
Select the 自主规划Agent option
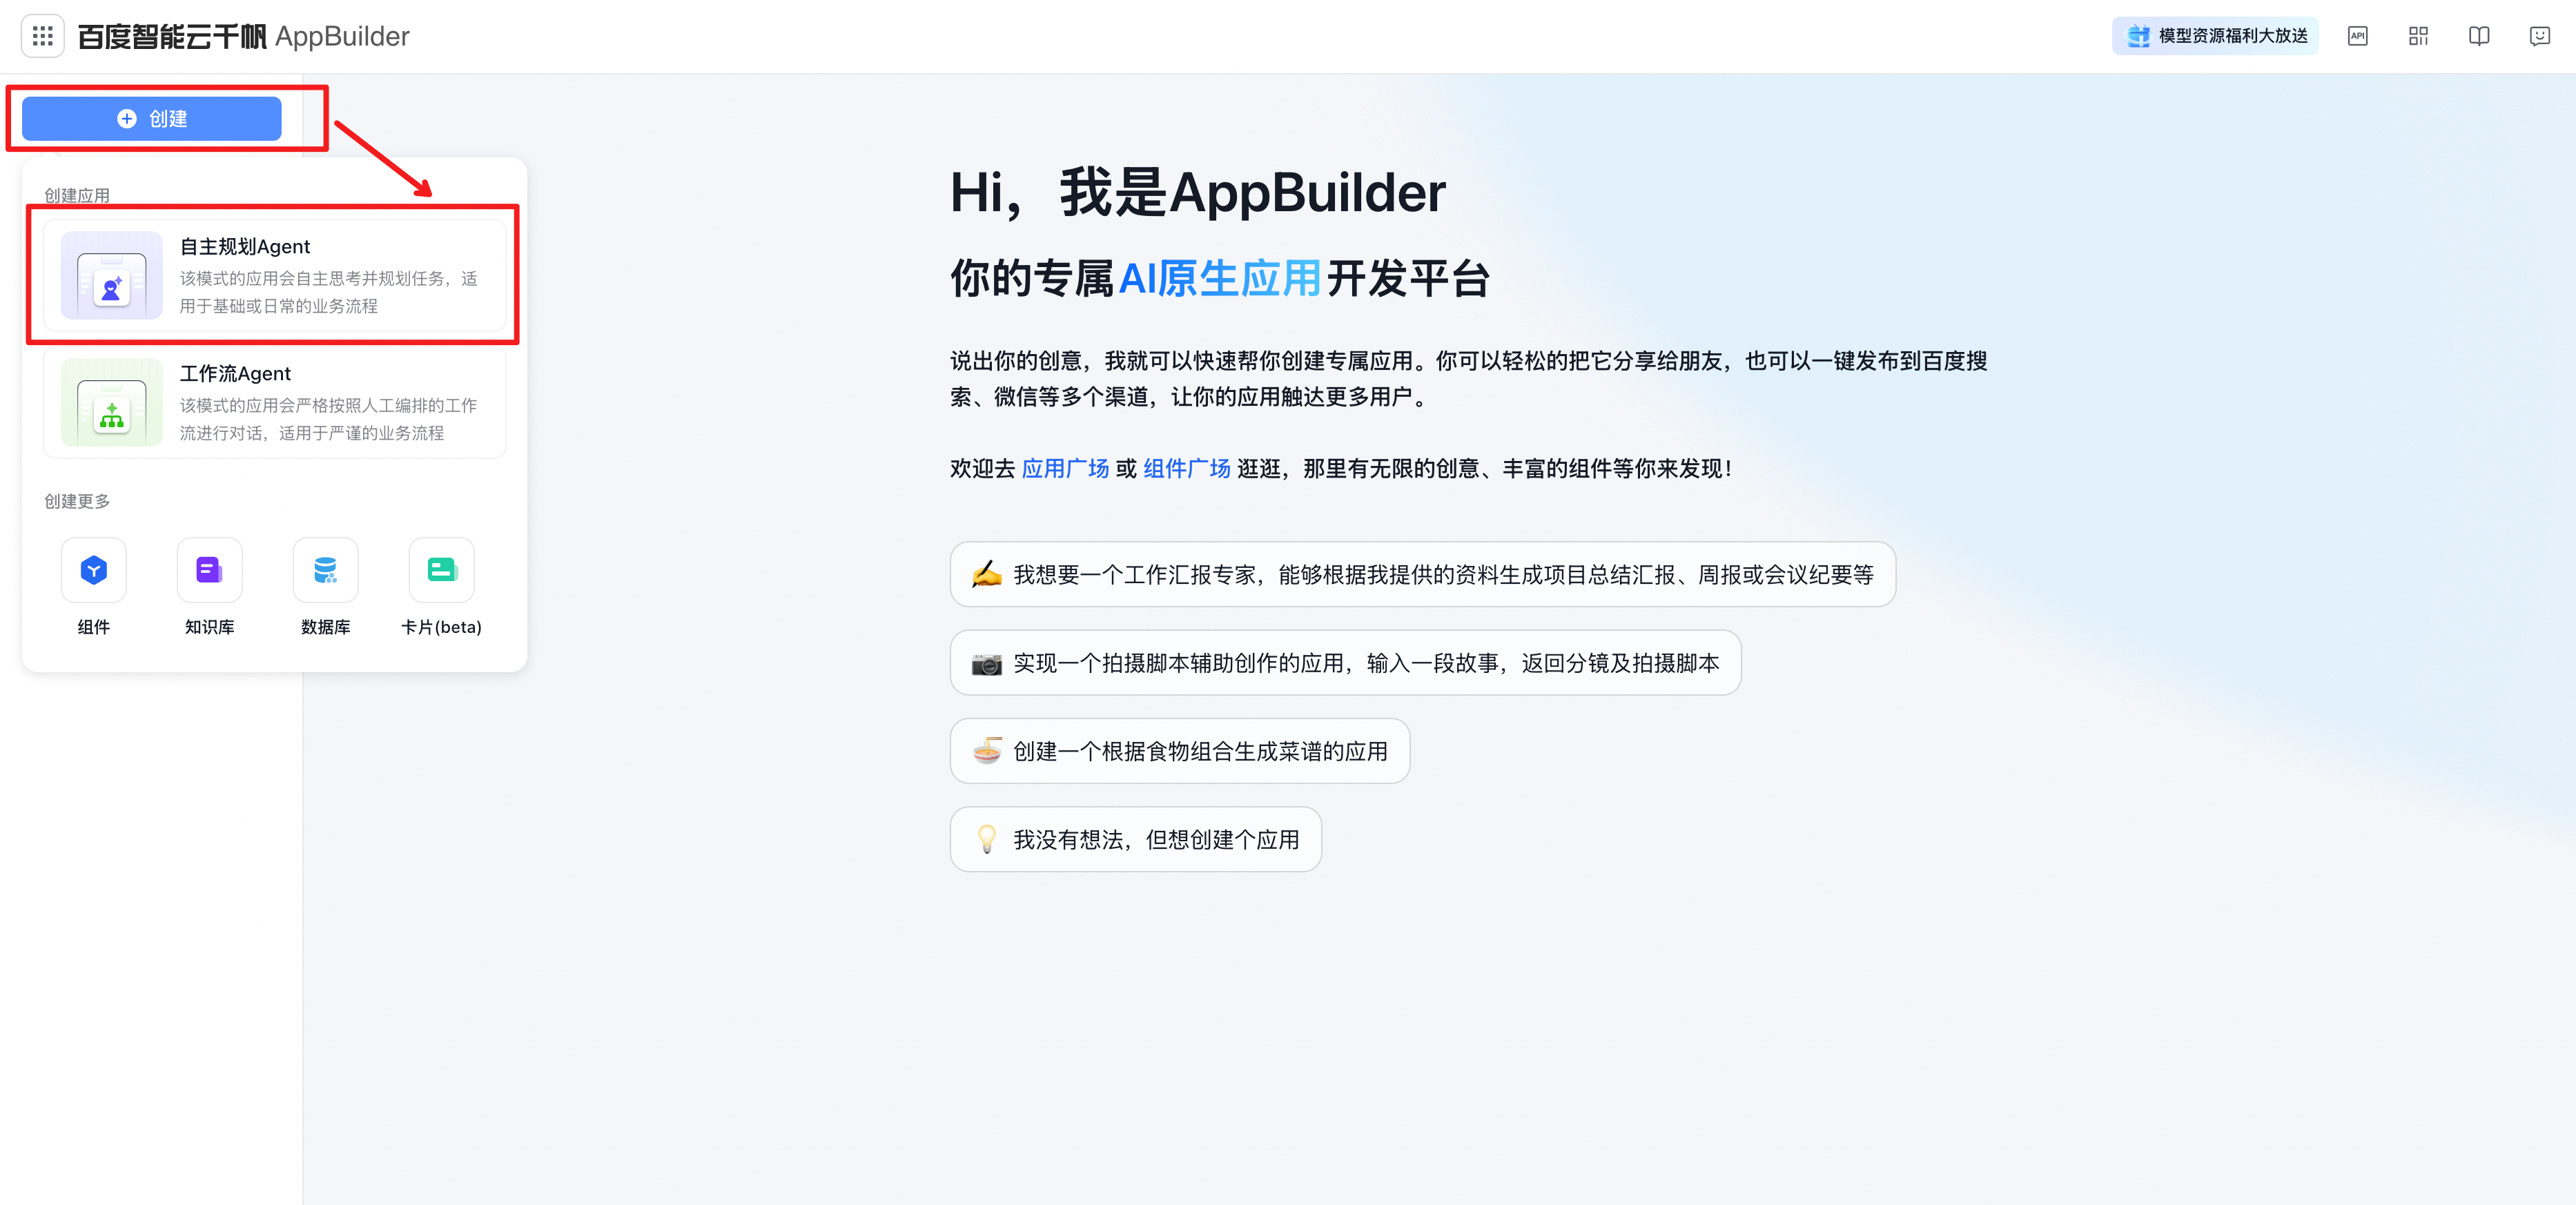274,276
